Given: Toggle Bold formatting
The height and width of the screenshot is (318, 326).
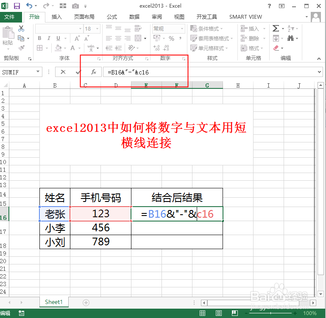Looking at the screenshot, I should pos(39,38).
